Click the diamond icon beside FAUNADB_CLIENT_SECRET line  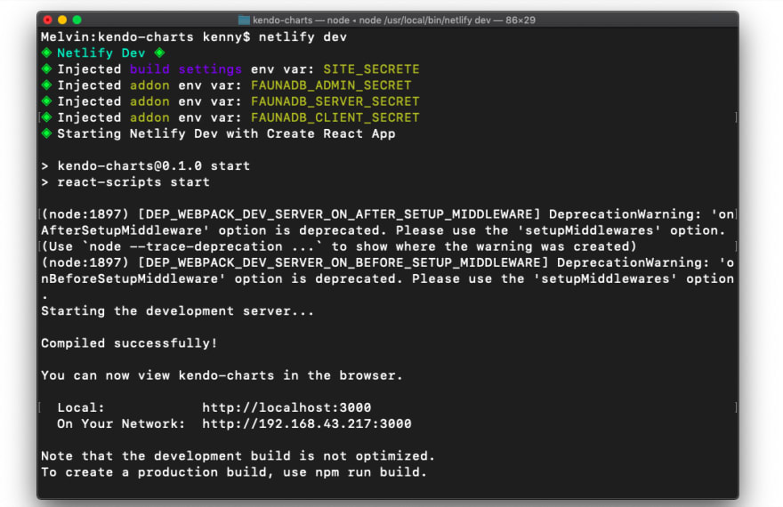pos(46,117)
